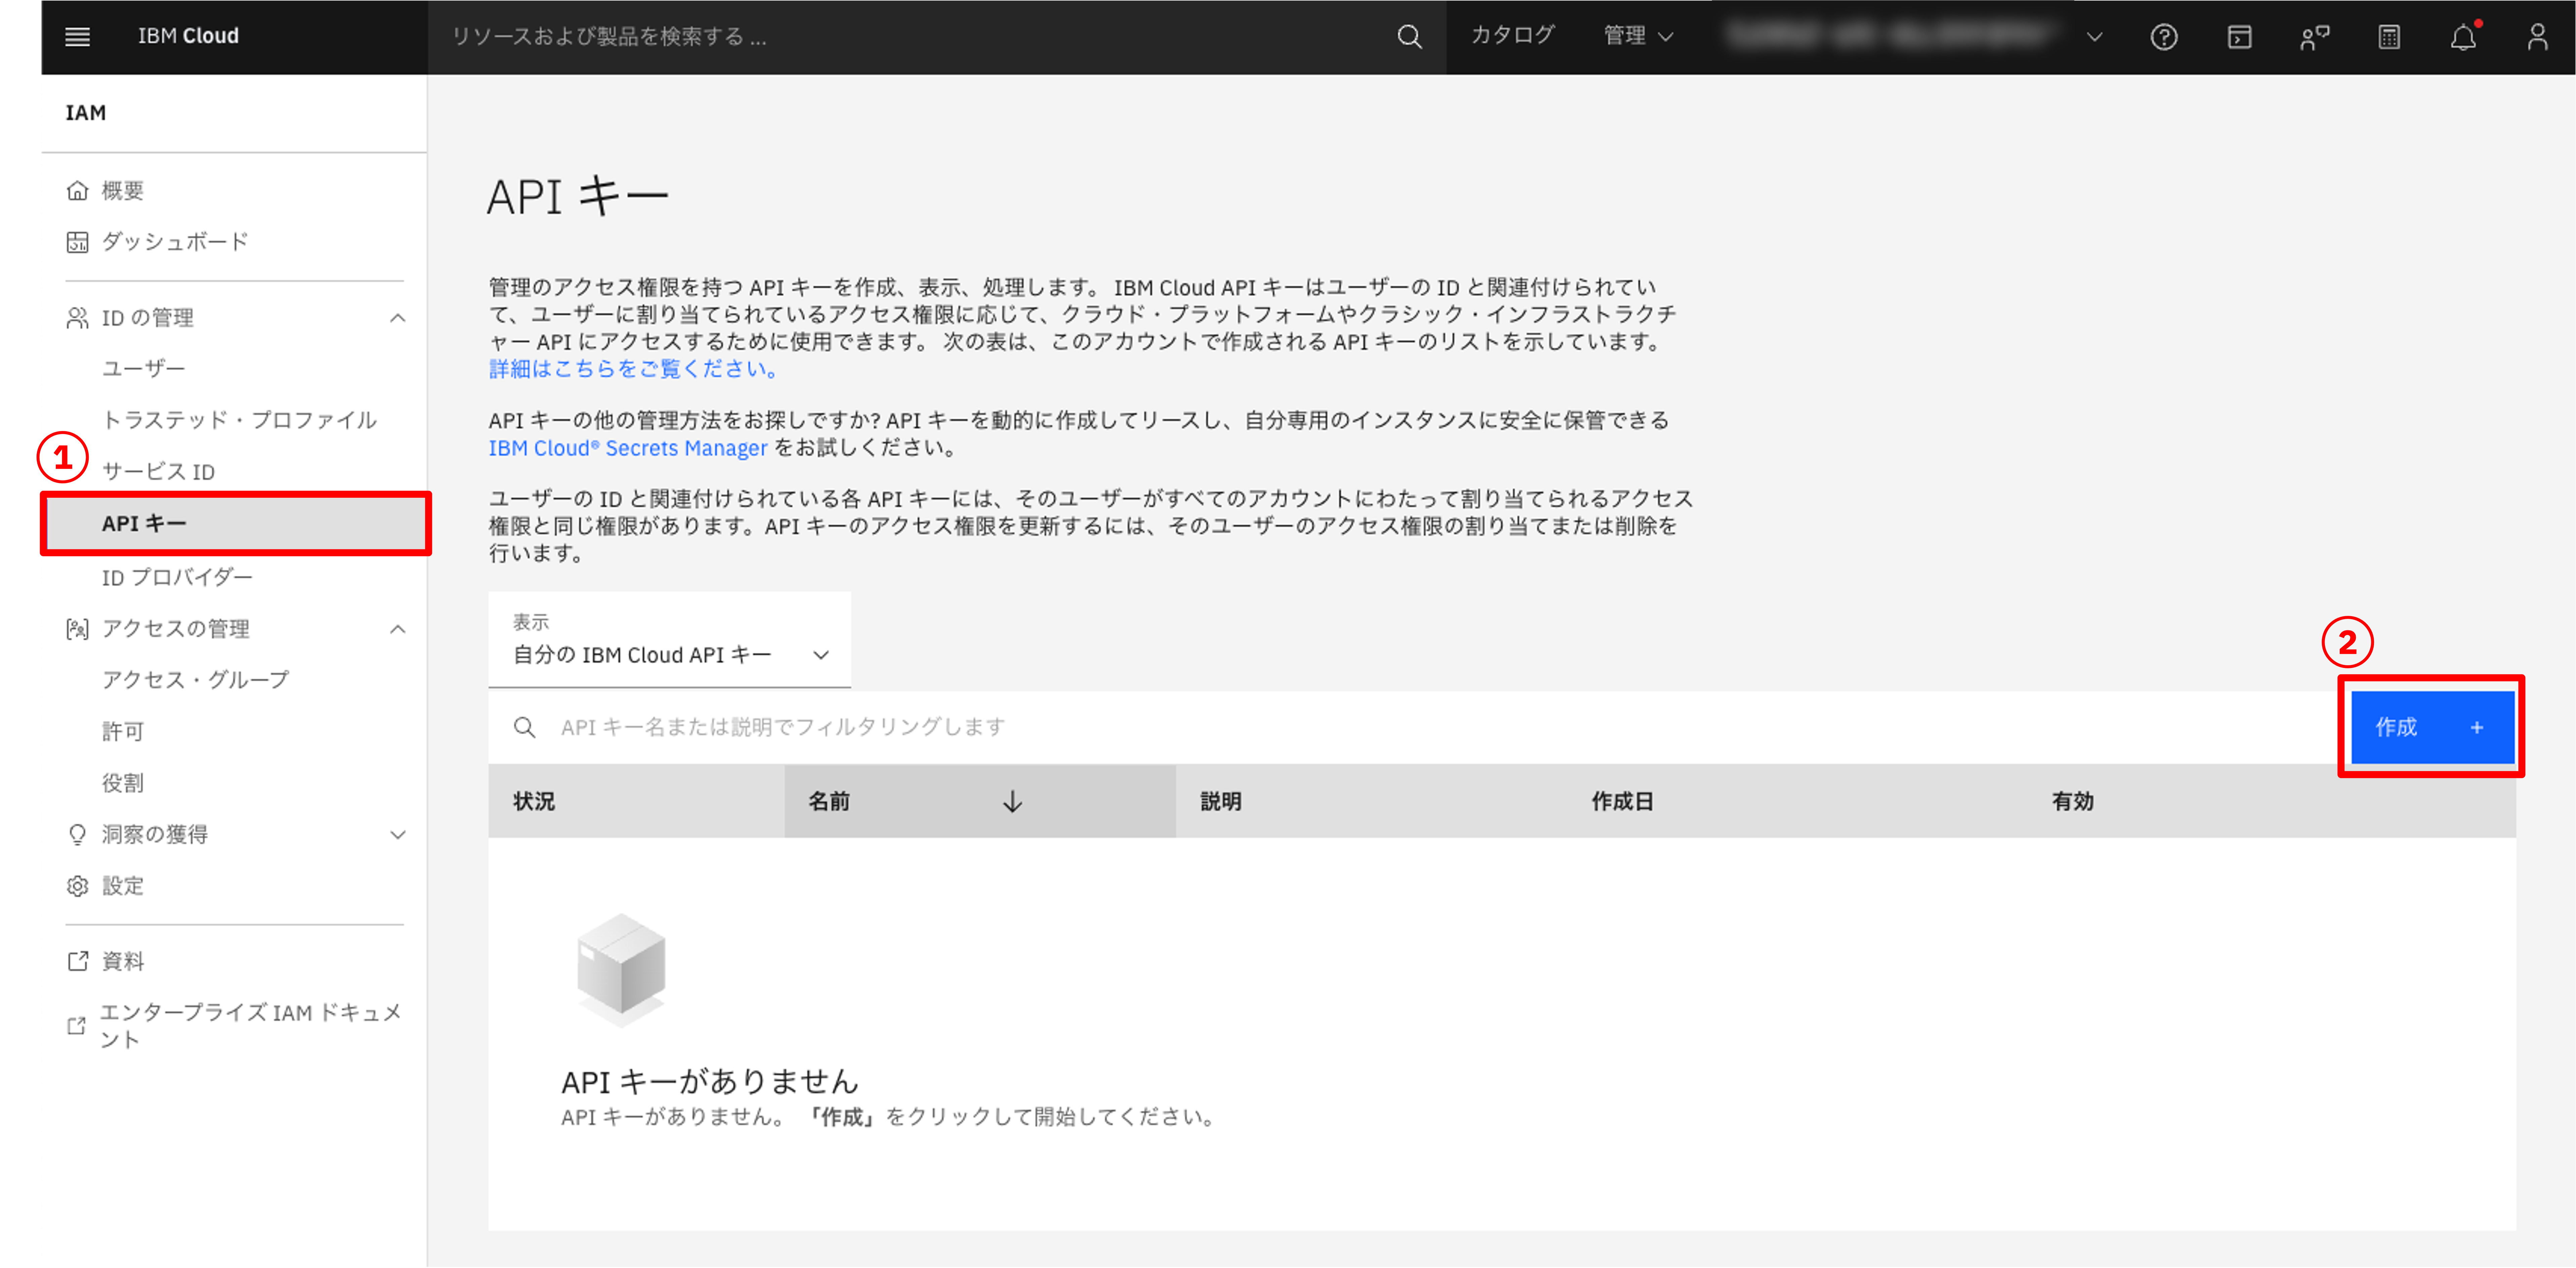This screenshot has height=1268, width=2576.
Task: Launch the IBM Cloud Shell icon
Action: point(2239,37)
